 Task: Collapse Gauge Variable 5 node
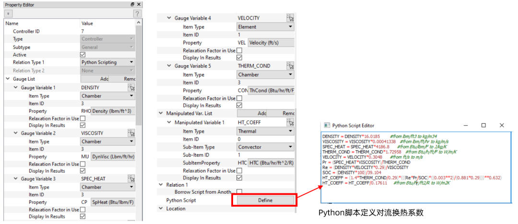click(x=169, y=66)
